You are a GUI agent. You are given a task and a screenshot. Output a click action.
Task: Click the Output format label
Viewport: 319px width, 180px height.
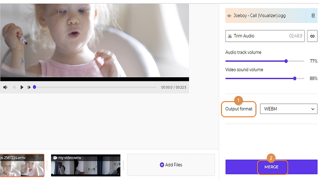(239, 109)
